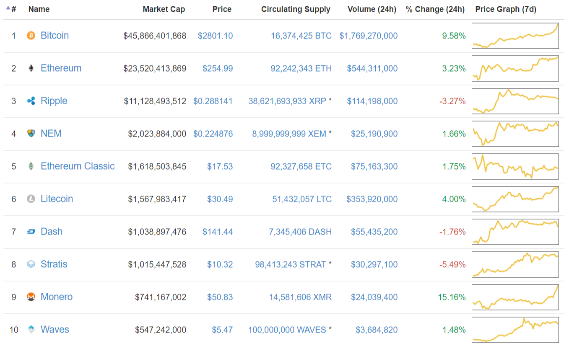Click supply 92,327,658 ETC
Viewport: 564px width, 346px height.
[301, 166]
